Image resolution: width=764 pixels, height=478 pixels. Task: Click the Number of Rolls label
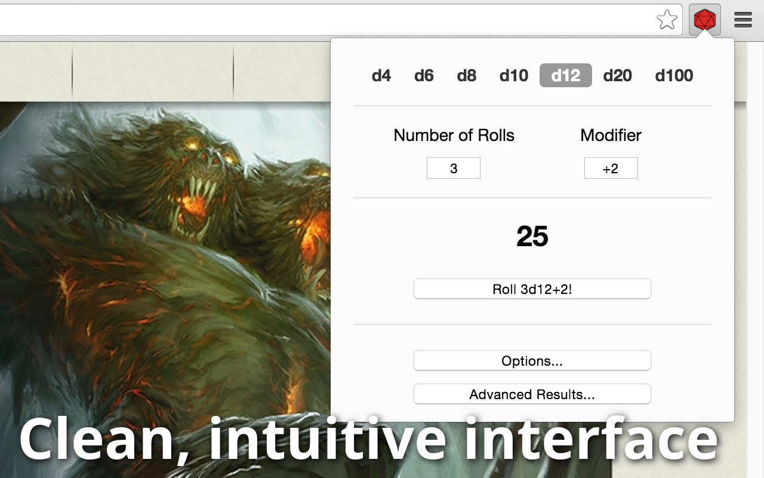pyautogui.click(x=454, y=135)
